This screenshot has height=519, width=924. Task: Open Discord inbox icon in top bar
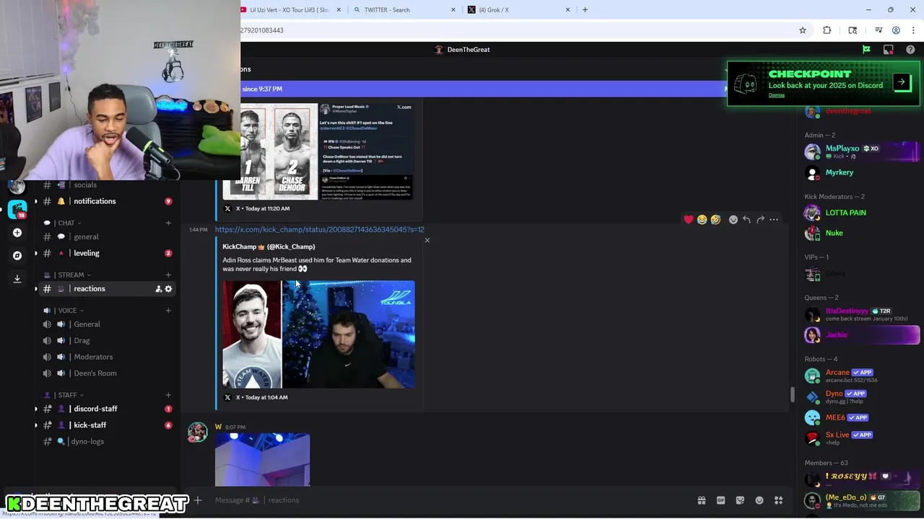[889, 50]
